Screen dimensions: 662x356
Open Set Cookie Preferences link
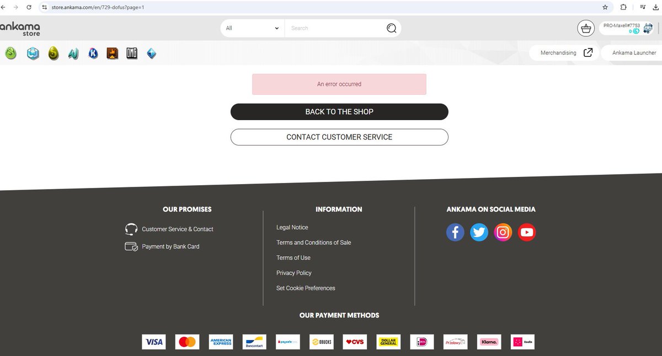[x=306, y=288]
